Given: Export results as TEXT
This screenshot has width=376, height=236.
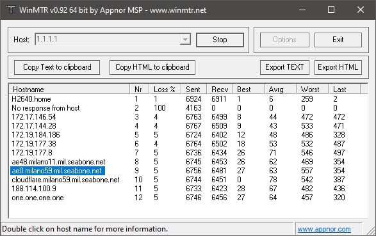Looking at the screenshot, I should click(284, 67).
